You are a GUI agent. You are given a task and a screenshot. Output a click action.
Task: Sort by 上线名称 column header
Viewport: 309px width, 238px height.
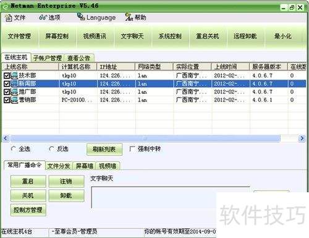30,67
